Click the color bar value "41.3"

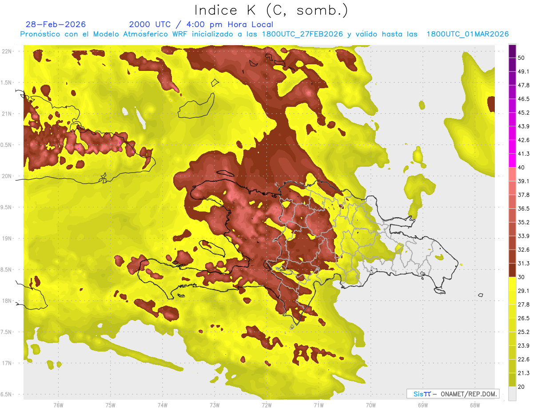click(x=524, y=154)
